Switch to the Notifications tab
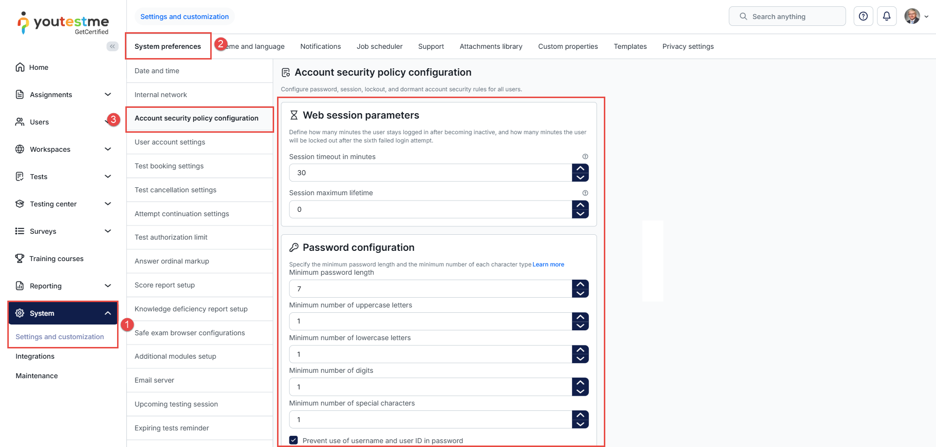This screenshot has width=936, height=447. [x=320, y=46]
